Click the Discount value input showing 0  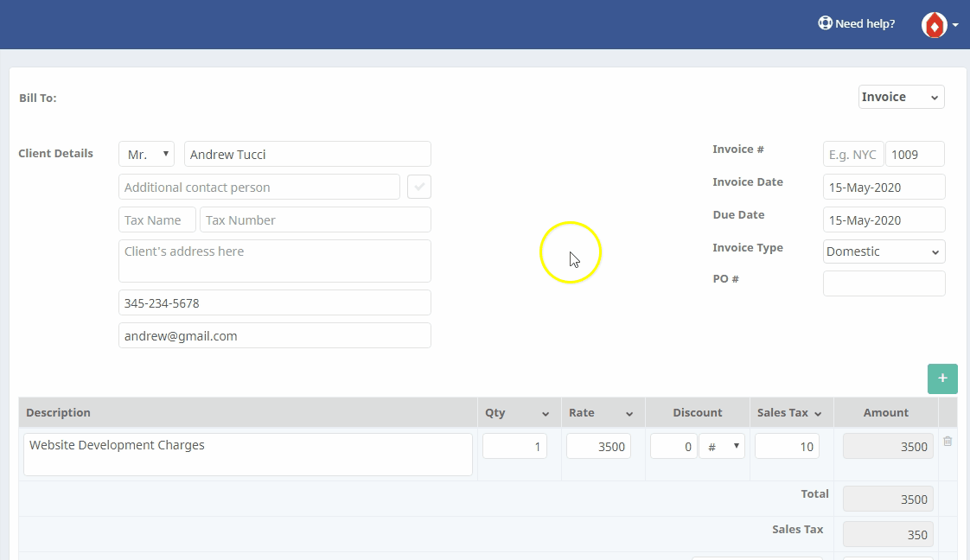[673, 446]
